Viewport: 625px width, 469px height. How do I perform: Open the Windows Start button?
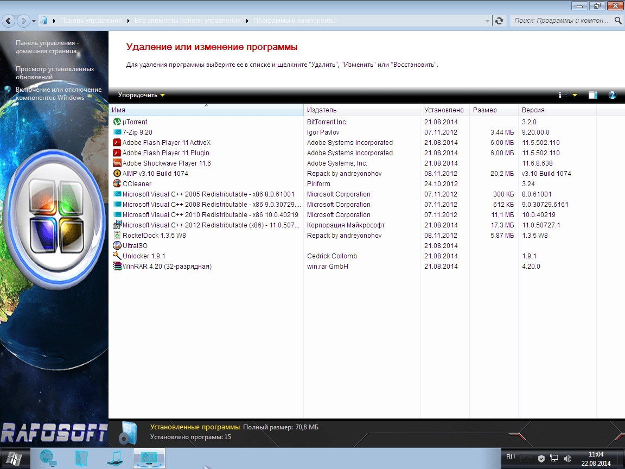click(x=14, y=459)
